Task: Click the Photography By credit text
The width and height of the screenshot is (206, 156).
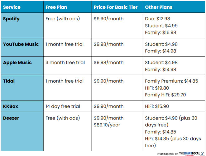Action: (x=168, y=154)
